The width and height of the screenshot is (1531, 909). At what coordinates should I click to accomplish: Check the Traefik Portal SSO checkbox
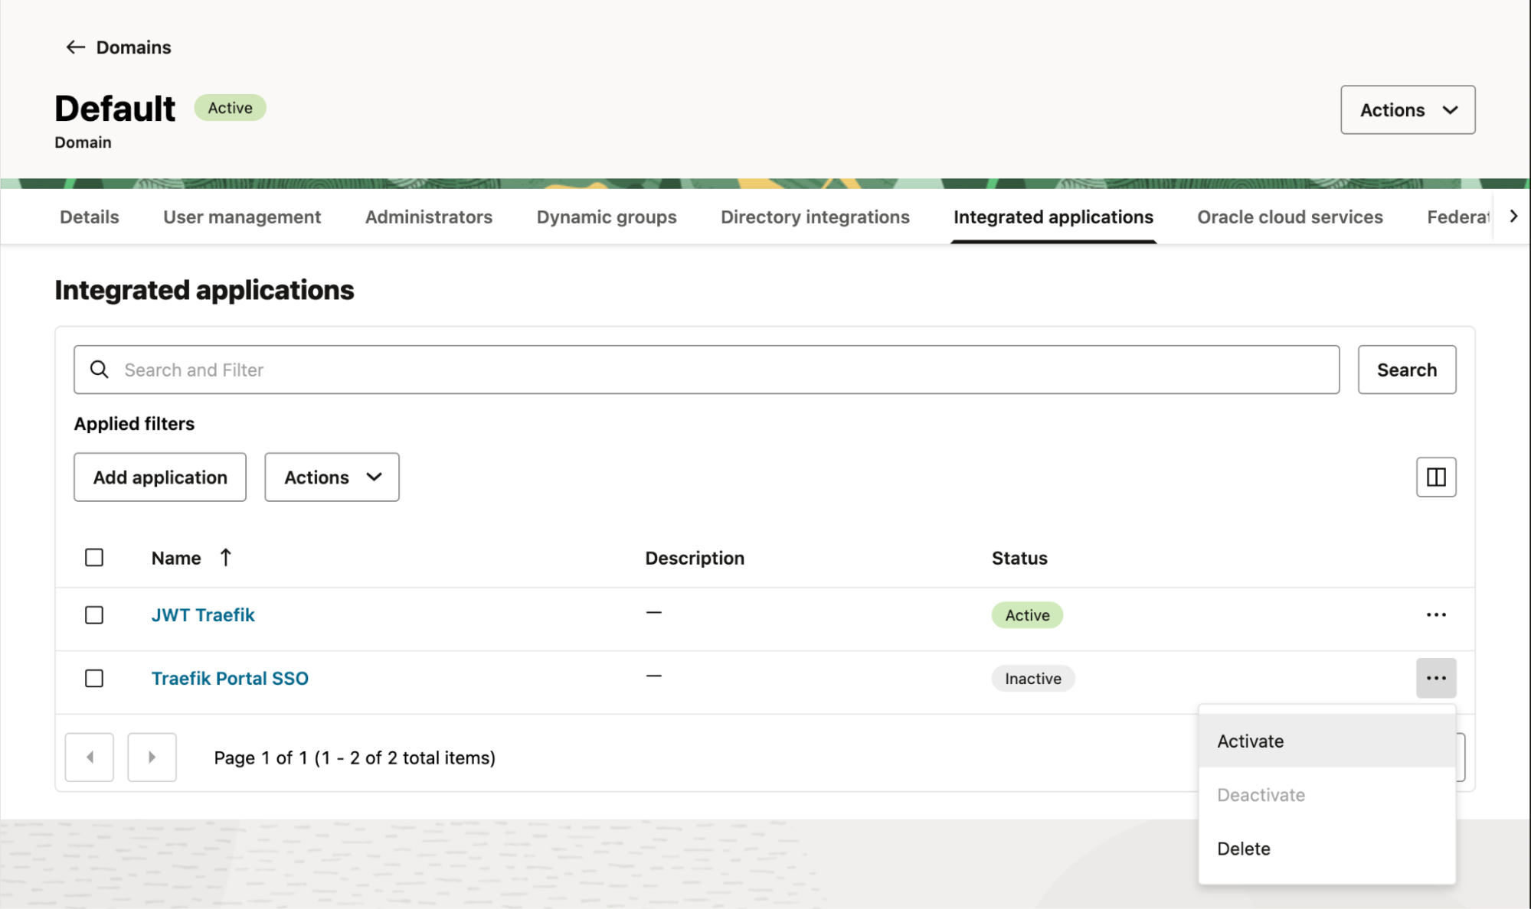pyautogui.click(x=94, y=679)
